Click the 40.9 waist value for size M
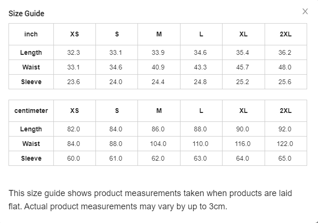318x223 pixels. point(158,67)
